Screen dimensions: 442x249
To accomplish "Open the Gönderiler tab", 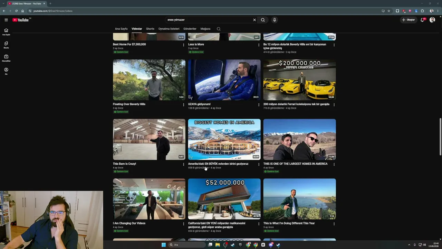I will [190, 29].
